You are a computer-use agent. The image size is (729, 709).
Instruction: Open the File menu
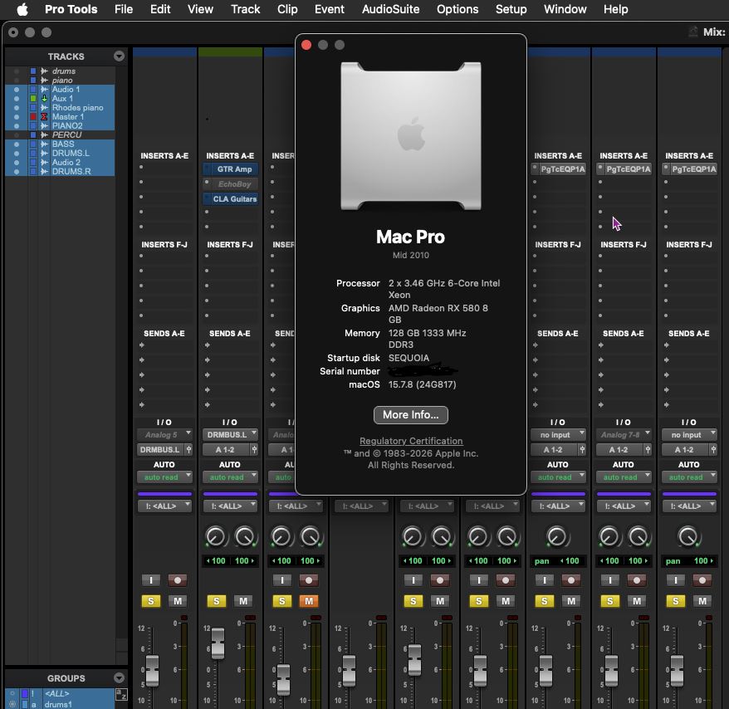pyautogui.click(x=124, y=9)
